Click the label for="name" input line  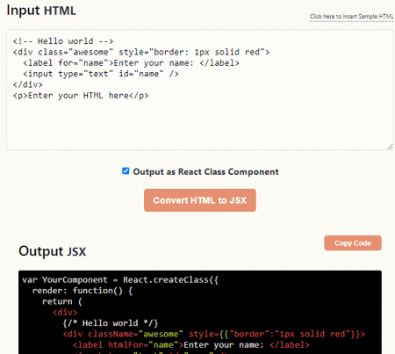click(131, 63)
